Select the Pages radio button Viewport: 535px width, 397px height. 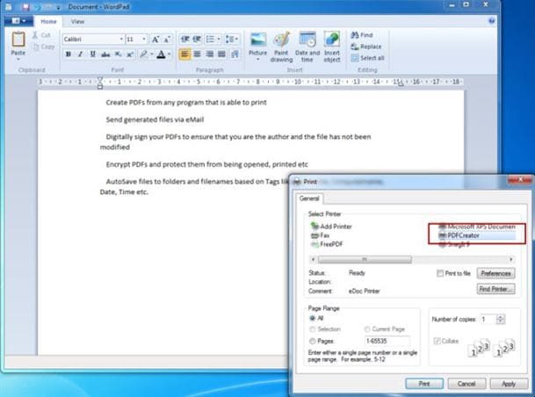point(312,341)
